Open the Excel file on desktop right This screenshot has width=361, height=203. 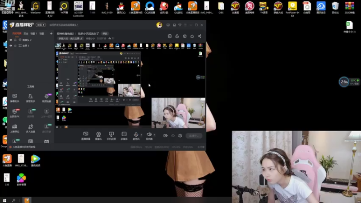click(349, 27)
